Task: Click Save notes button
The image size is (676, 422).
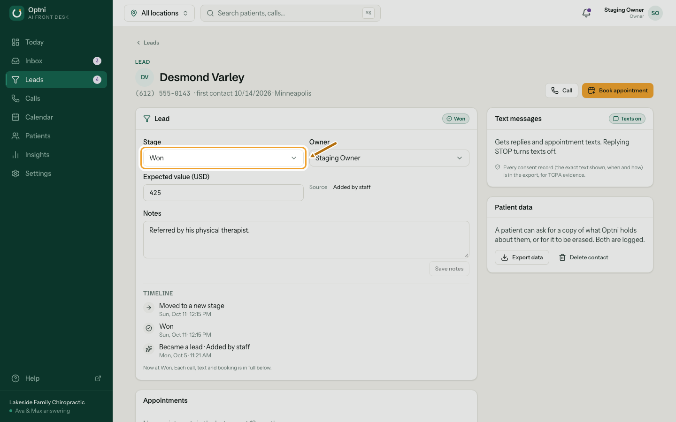Action: (449, 269)
